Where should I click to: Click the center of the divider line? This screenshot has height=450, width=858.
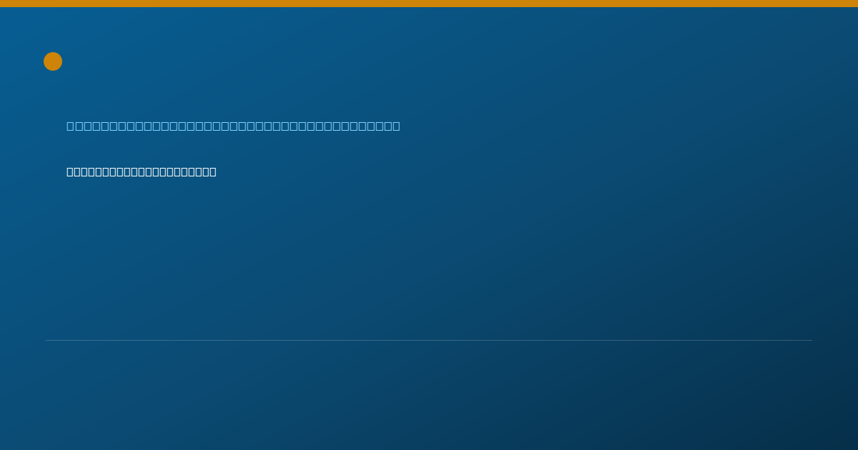tap(429, 340)
